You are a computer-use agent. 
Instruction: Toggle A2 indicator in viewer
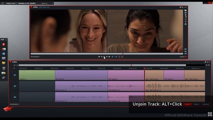tap(185, 53)
